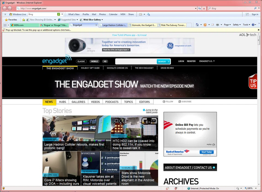Click the Print icon in toolbar

(x=218, y=25)
